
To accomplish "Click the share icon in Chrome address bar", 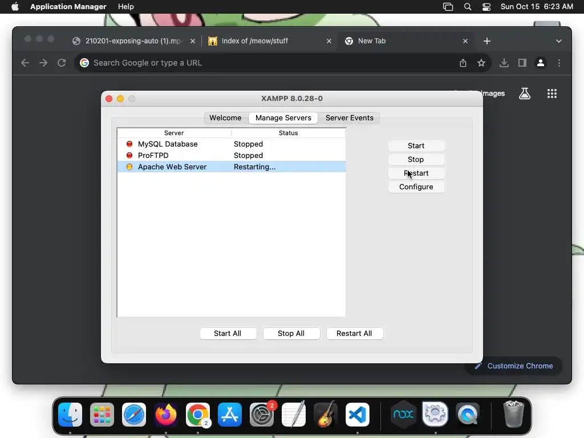I will tap(463, 63).
